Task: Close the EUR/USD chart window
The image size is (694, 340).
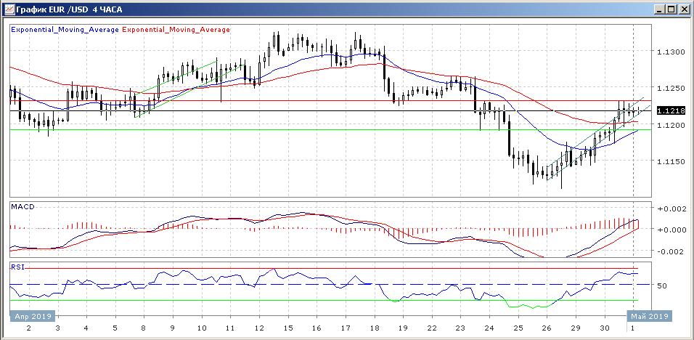Action: [x=684, y=9]
